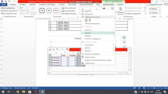
Task: Open Google Chrome from the taskbar
Action: (18, 92)
